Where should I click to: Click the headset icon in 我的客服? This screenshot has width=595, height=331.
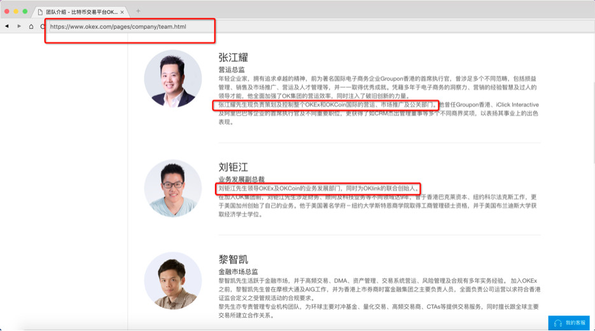click(x=558, y=323)
